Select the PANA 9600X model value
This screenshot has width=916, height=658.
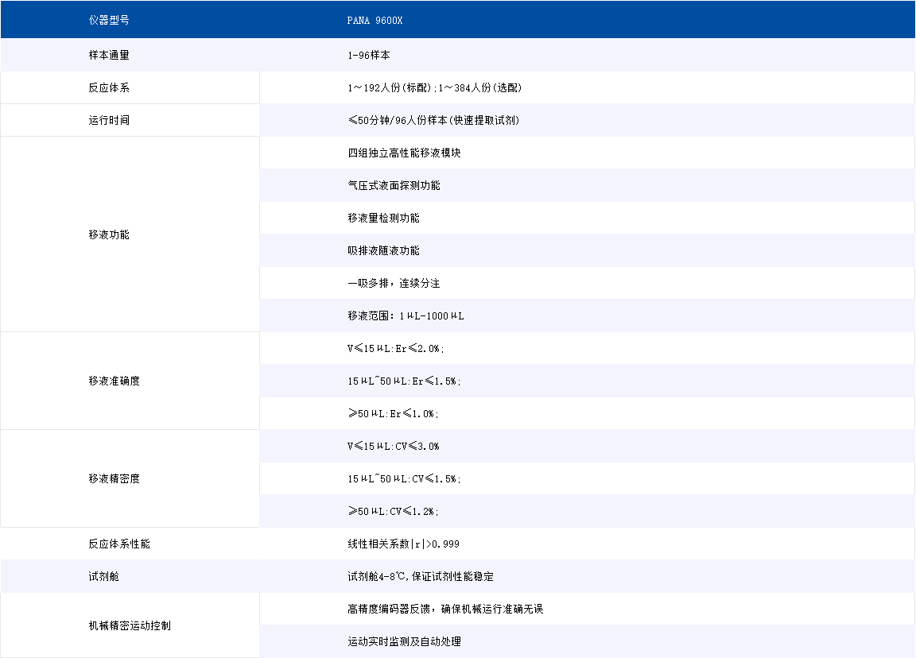tap(374, 19)
